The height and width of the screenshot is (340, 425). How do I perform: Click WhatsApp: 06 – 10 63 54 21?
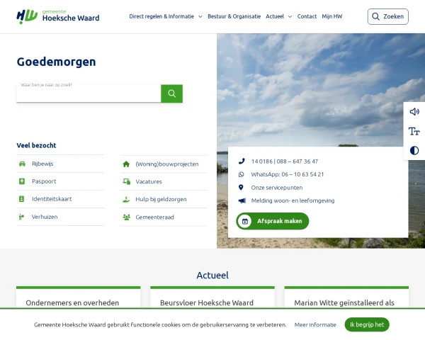pos(288,174)
